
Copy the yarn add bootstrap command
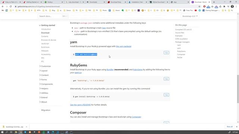click(x=166, y=53)
